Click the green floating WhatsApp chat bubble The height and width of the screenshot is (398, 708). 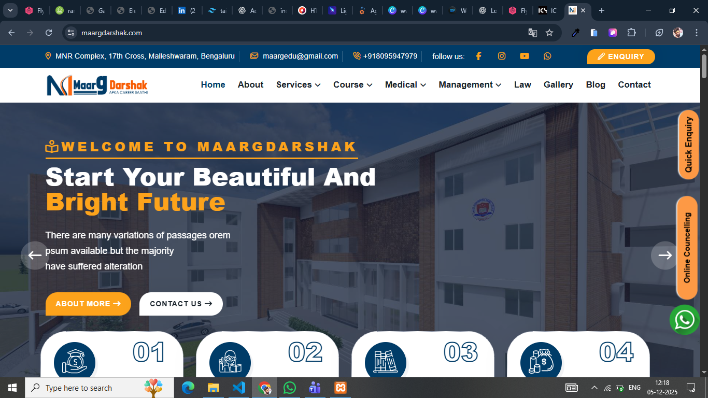(x=685, y=319)
